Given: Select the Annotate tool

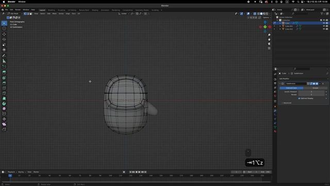Looking at the screenshot, I should click(x=4, y=56).
